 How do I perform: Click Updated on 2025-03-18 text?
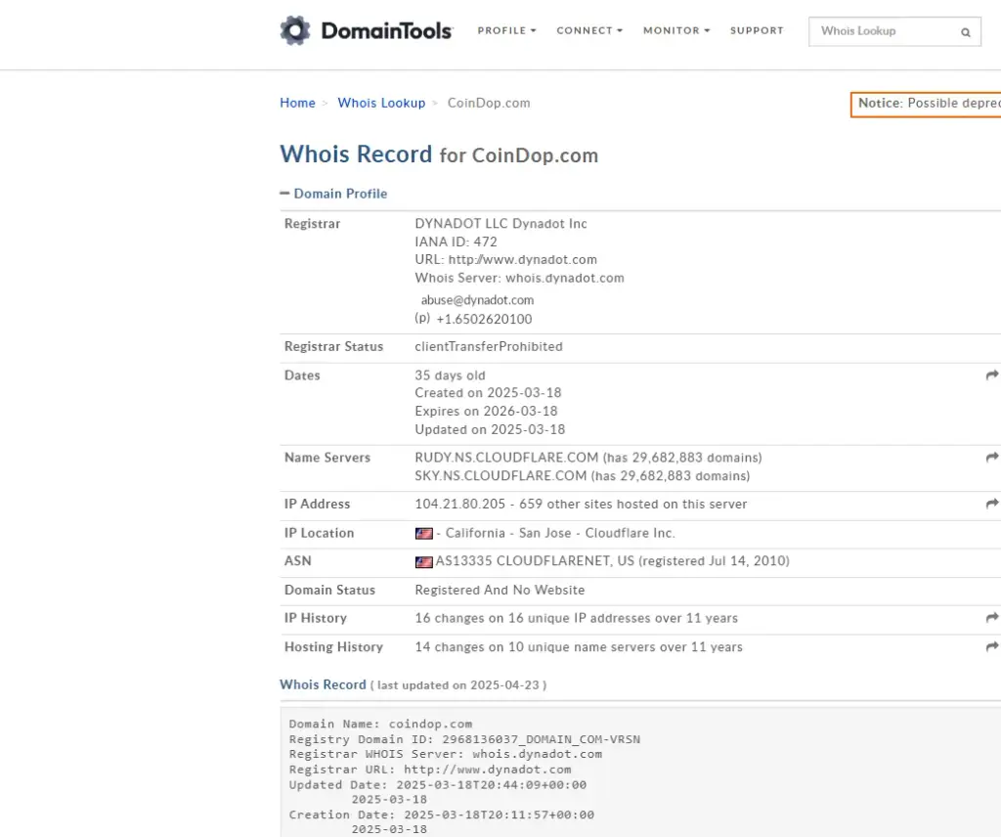point(490,429)
